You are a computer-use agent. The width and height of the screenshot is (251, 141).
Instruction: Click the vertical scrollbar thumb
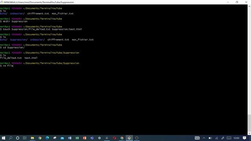tap(249, 123)
